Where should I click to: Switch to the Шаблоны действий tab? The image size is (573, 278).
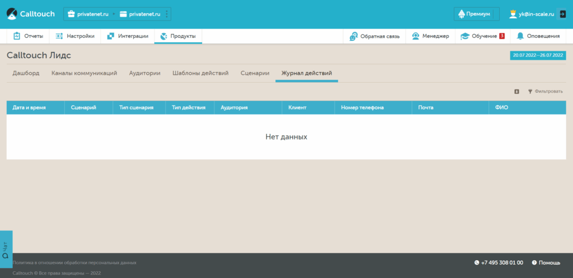coord(201,73)
